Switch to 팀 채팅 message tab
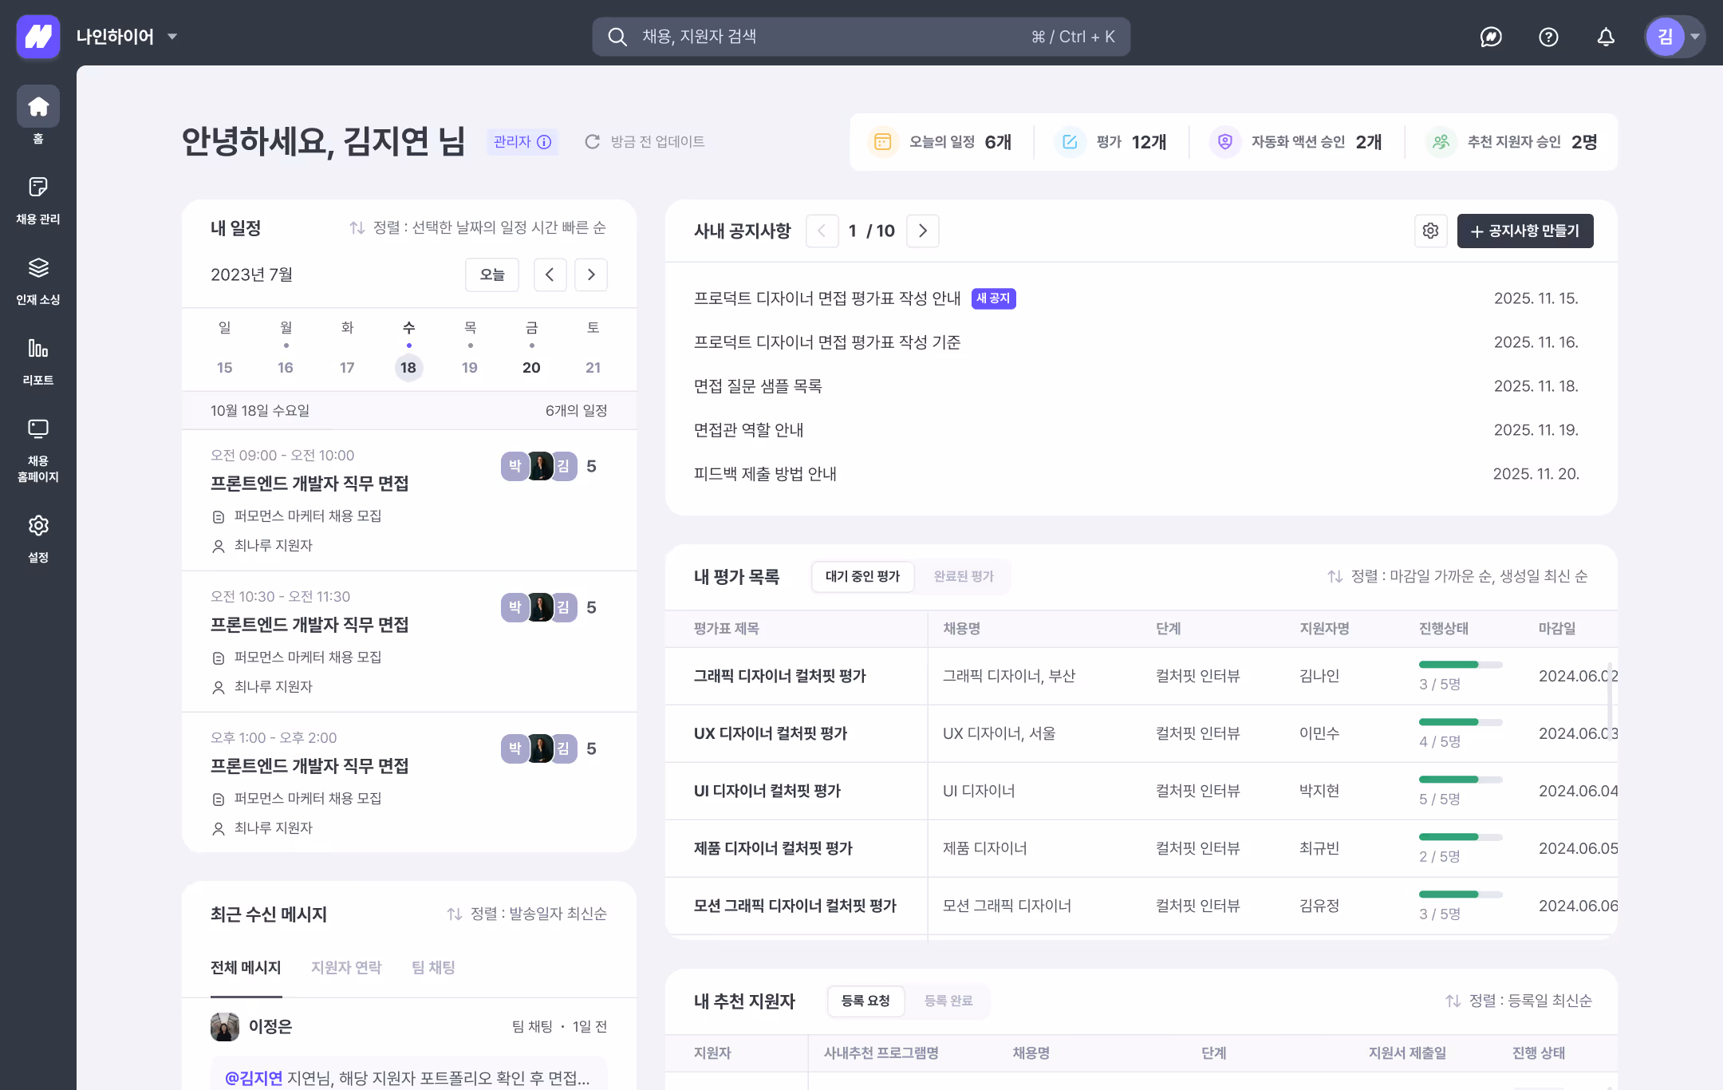 pyautogui.click(x=433, y=967)
